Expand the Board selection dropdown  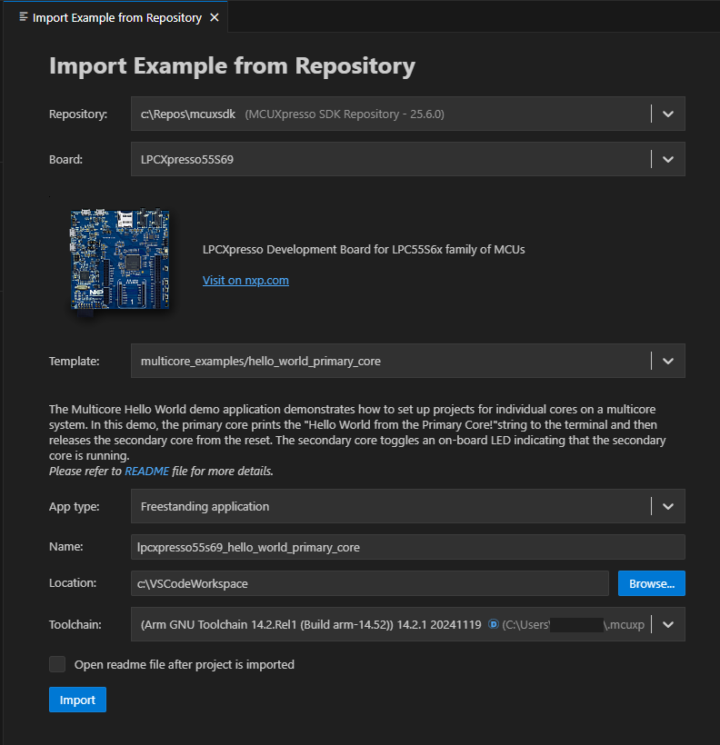[x=668, y=159]
